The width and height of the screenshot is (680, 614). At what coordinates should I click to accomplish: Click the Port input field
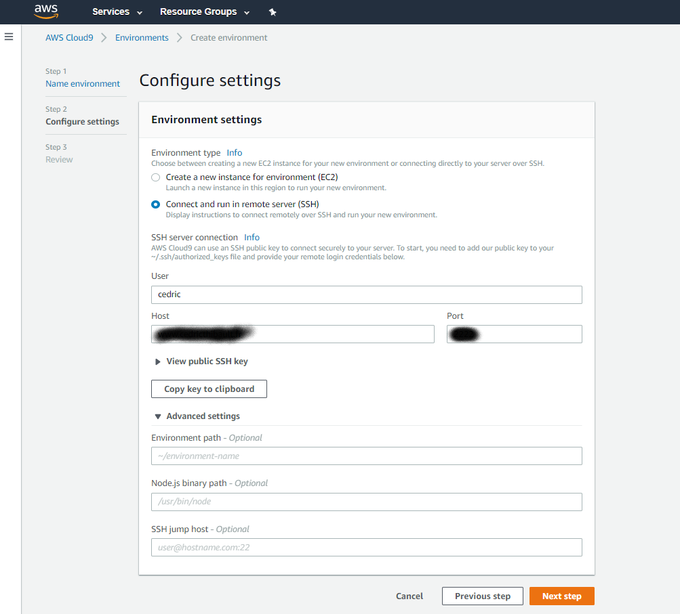click(x=515, y=334)
